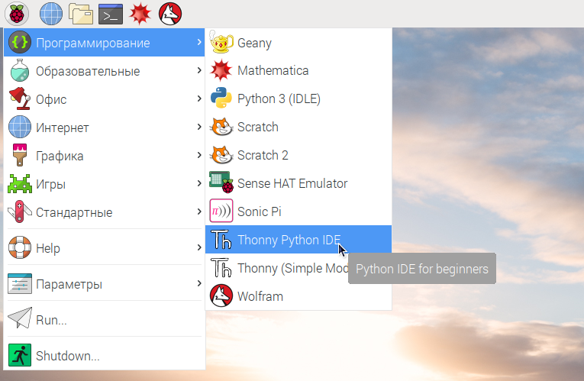Screen dimensions: 584x381
Task: Click the Thonny (Simple Mode) Th icon
Action: click(221, 268)
